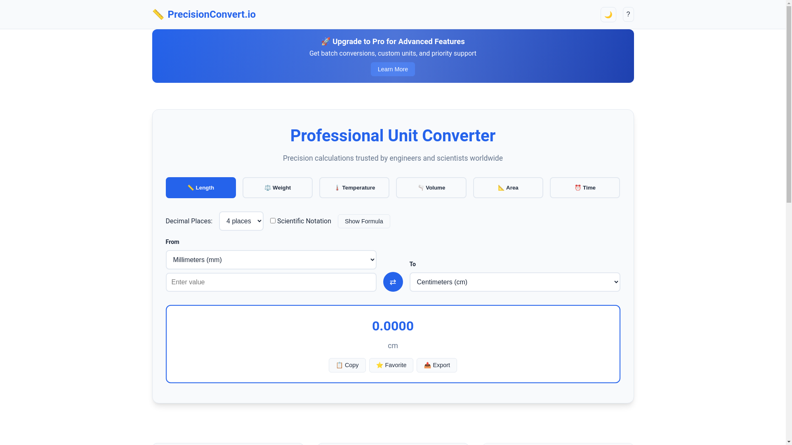Toggle dark mode with the moon icon
792x445 pixels.
608,14
